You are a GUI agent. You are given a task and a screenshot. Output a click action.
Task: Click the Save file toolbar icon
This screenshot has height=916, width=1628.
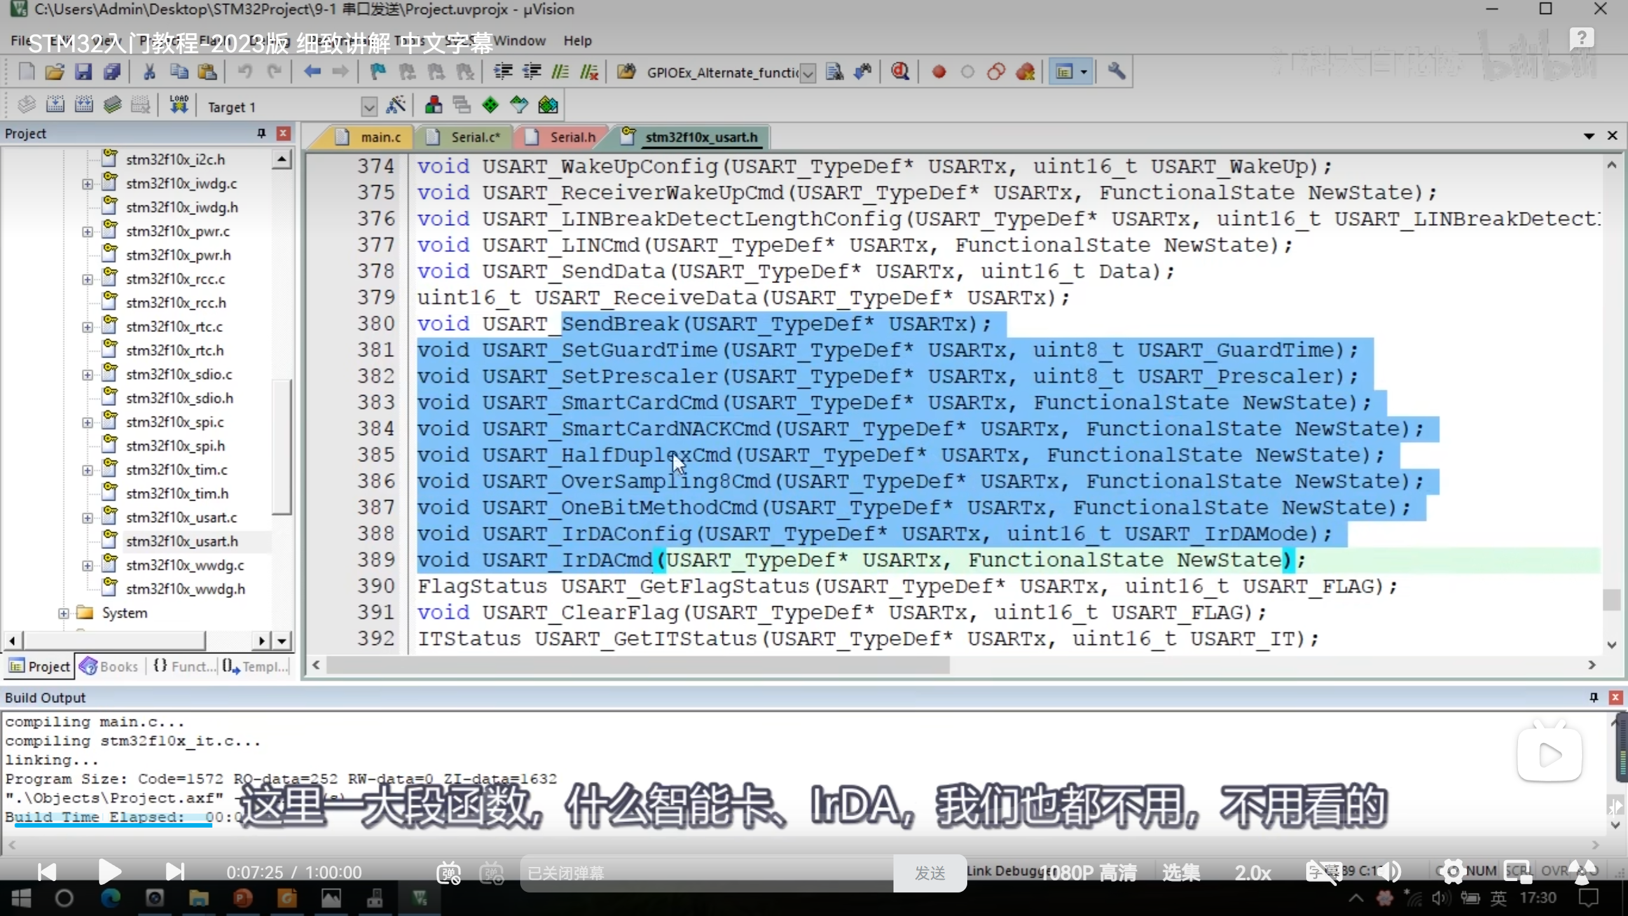pos(83,72)
